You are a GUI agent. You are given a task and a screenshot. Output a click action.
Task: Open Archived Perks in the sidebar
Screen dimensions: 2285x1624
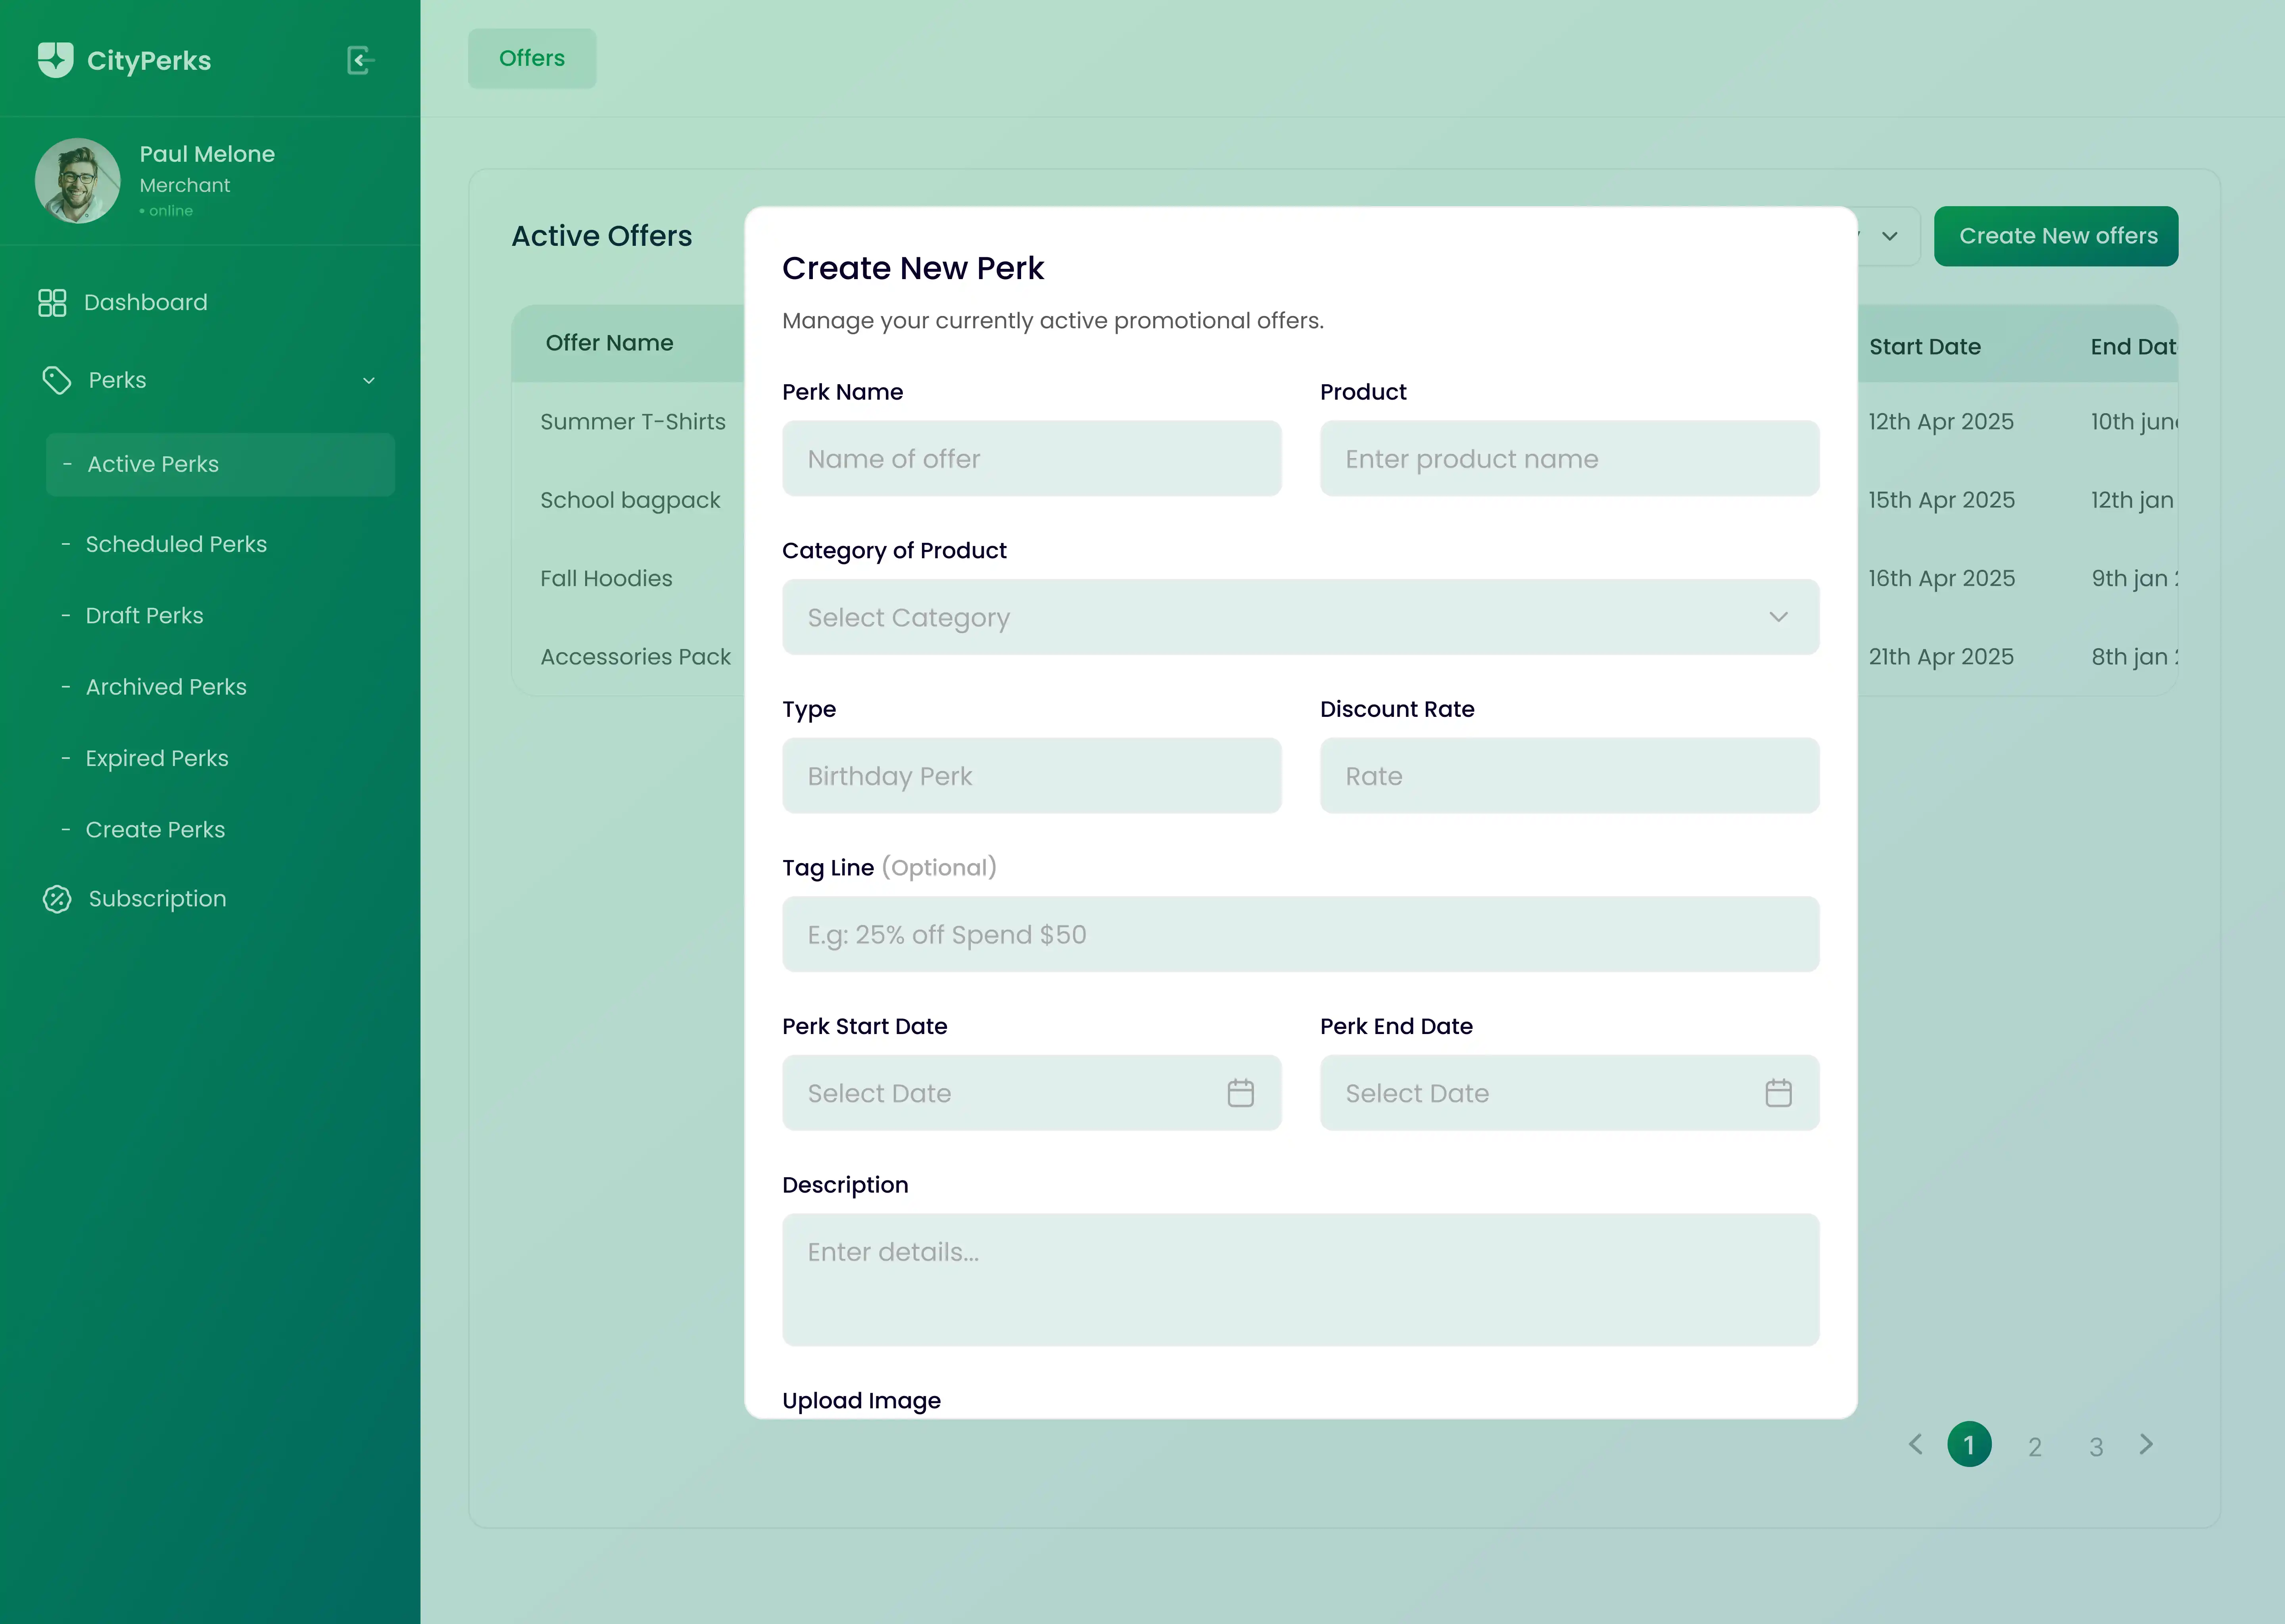coord(166,687)
